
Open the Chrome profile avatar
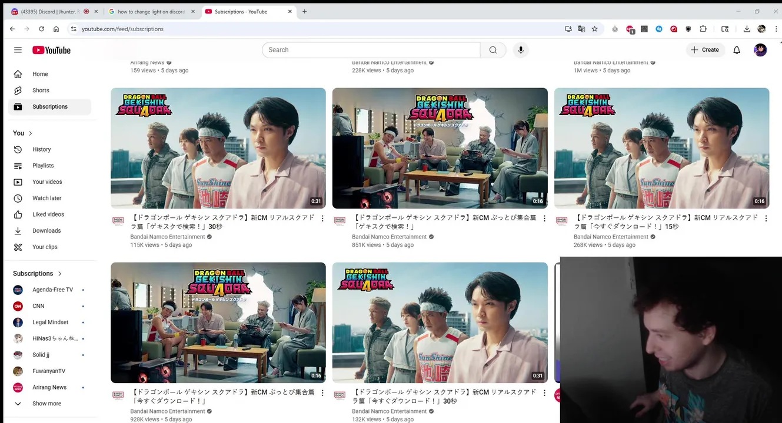(x=761, y=29)
